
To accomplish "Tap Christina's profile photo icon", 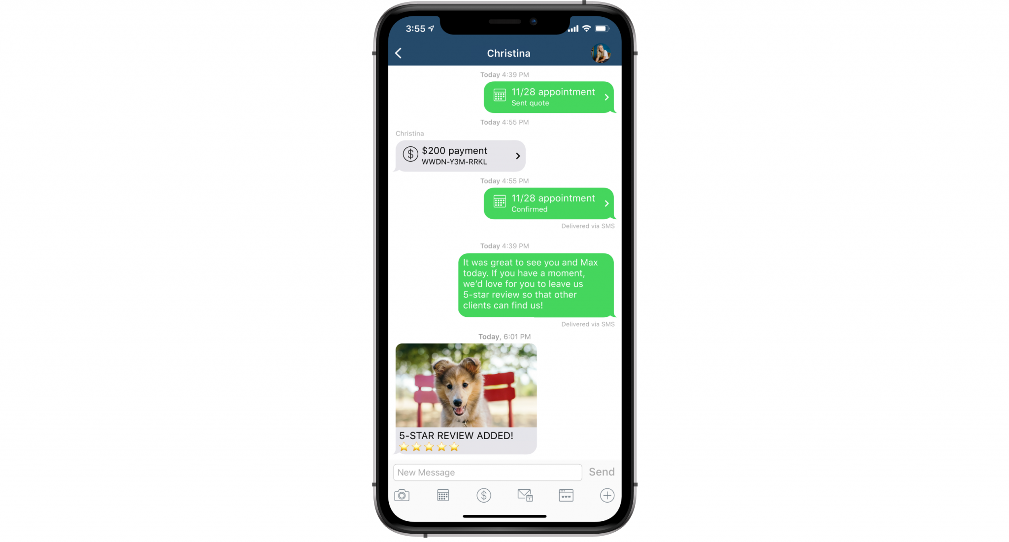I will pyautogui.click(x=601, y=53).
